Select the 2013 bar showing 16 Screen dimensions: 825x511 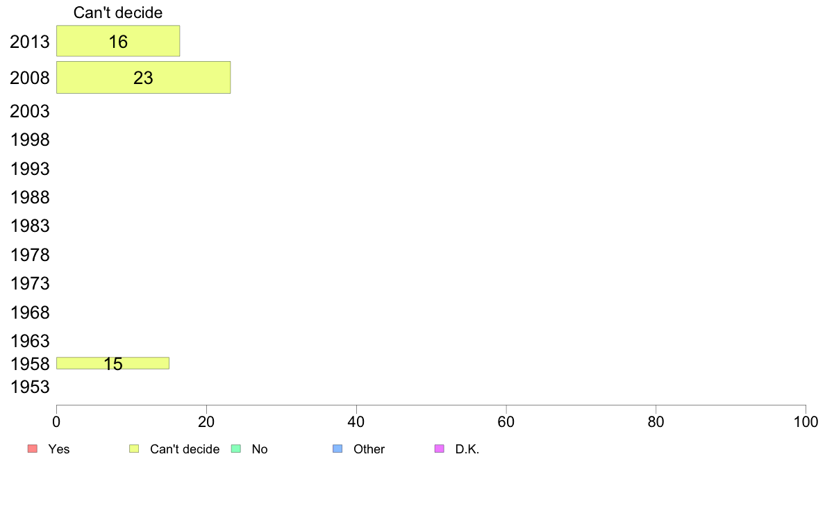pyautogui.click(x=118, y=41)
